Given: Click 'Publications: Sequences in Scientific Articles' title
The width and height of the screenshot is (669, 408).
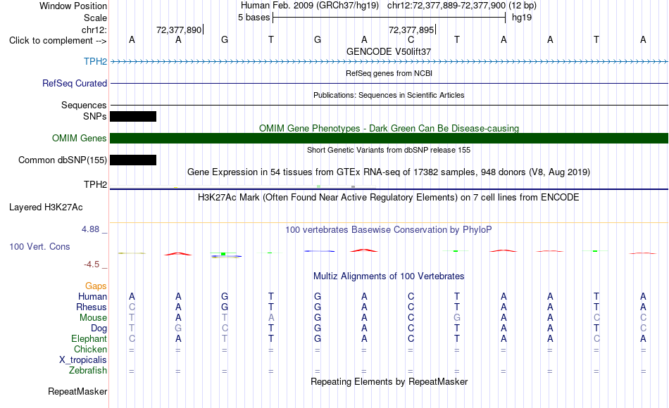Looking at the screenshot, I should coord(389,95).
